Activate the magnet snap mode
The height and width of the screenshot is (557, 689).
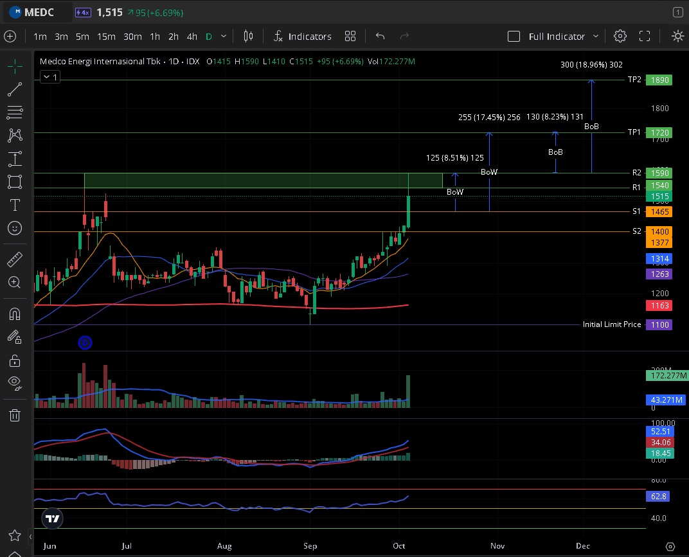click(15, 314)
